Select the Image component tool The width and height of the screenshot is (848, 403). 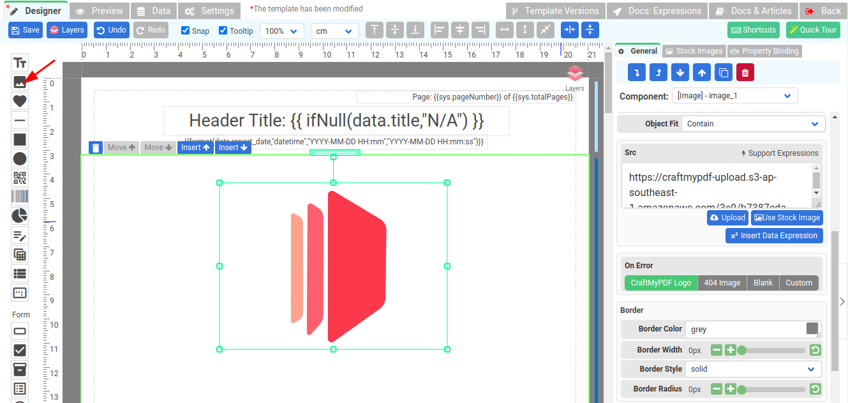[20, 82]
